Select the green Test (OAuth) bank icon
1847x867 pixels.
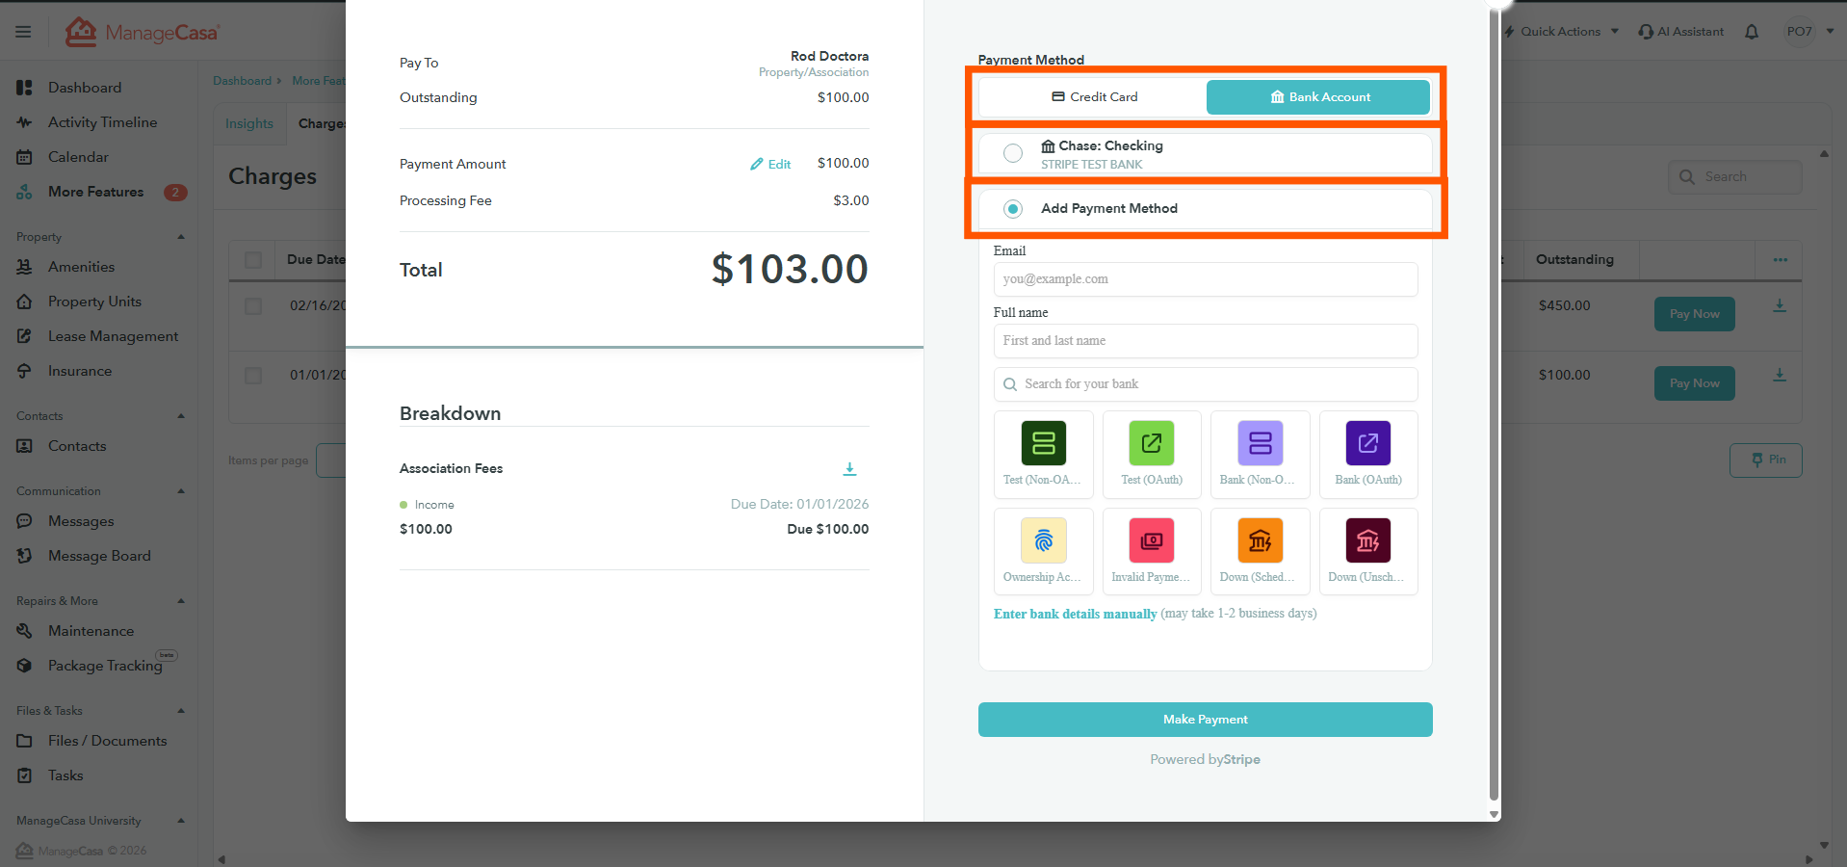coord(1151,444)
